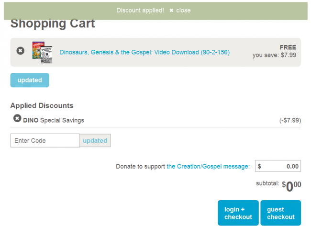Click the Dinosaurs product cover thumbnail
Screen dimensions: 311x228
[41, 51]
